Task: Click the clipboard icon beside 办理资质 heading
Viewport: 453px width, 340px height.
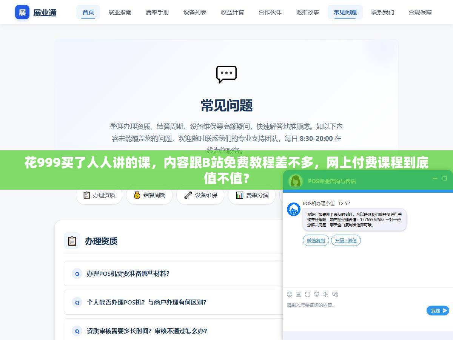Action: point(72,241)
